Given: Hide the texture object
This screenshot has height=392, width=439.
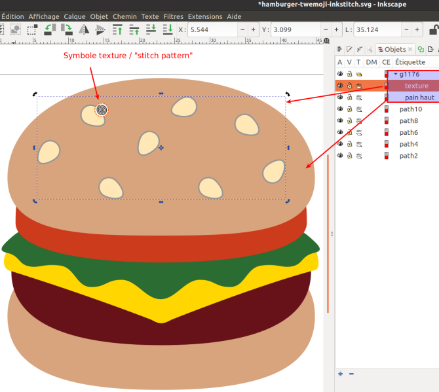Looking at the screenshot, I should point(340,86).
